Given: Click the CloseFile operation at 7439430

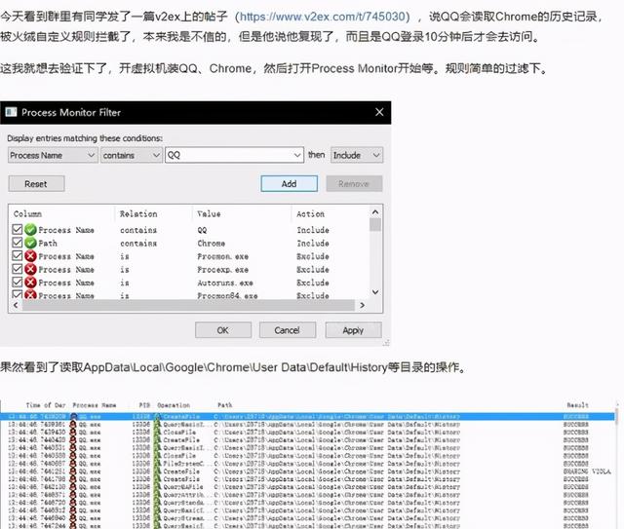Looking at the screenshot, I should coord(179,432).
